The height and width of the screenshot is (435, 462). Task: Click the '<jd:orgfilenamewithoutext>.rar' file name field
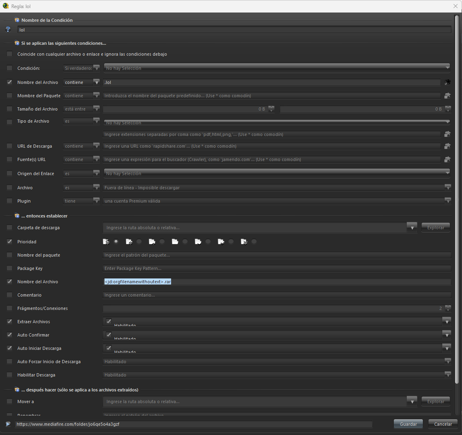pos(277,282)
